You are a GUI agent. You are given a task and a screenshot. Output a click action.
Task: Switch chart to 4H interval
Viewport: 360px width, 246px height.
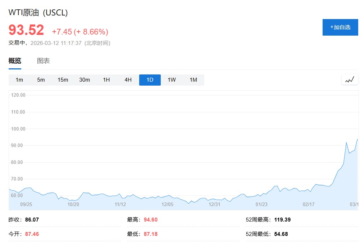click(x=128, y=80)
